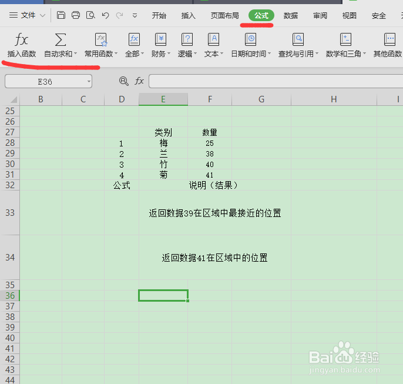Expand the 逻辑 dropdown arrow

click(195, 54)
